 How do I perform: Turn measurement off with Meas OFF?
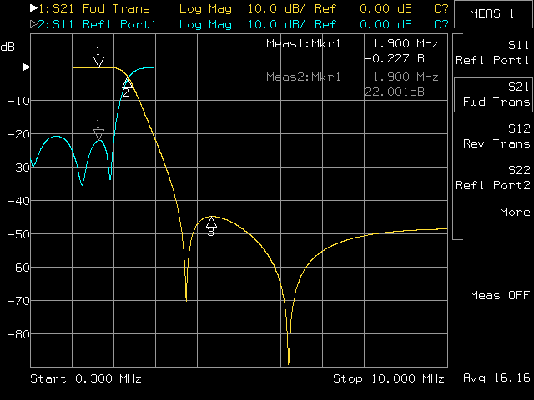point(500,295)
